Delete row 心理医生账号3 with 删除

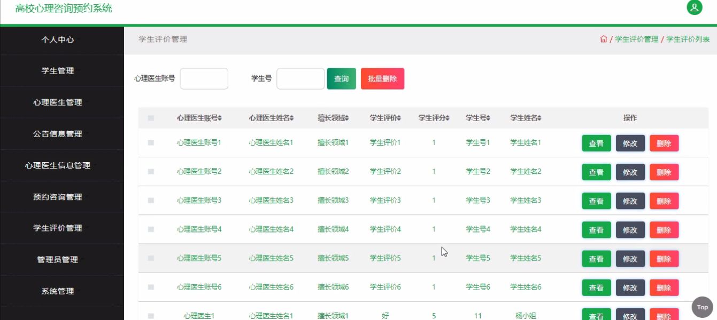(664, 201)
